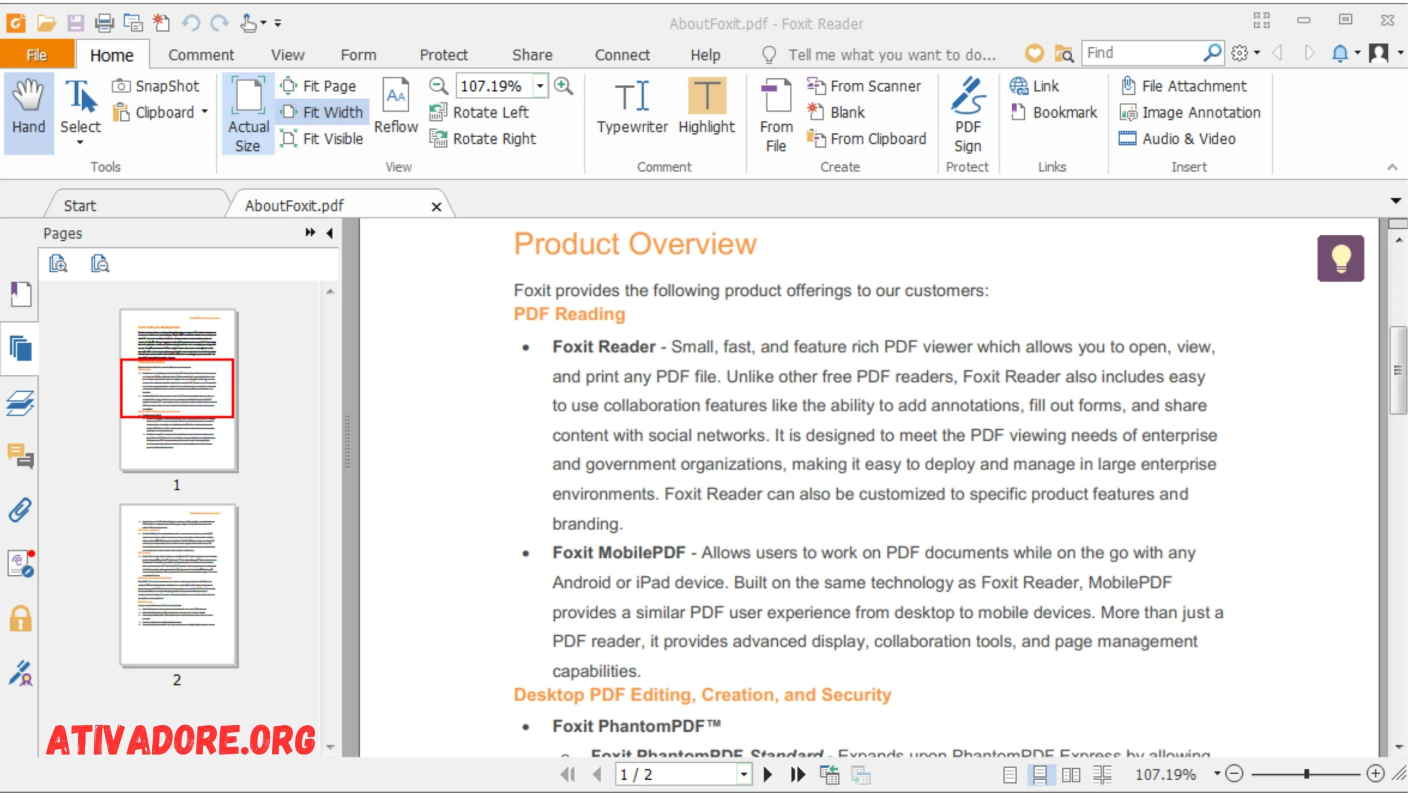
Task: Rotate Right the page view
Action: point(483,139)
